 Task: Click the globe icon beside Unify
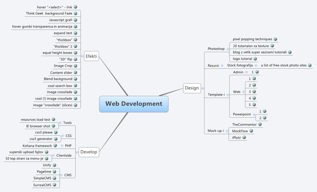click(54, 165)
